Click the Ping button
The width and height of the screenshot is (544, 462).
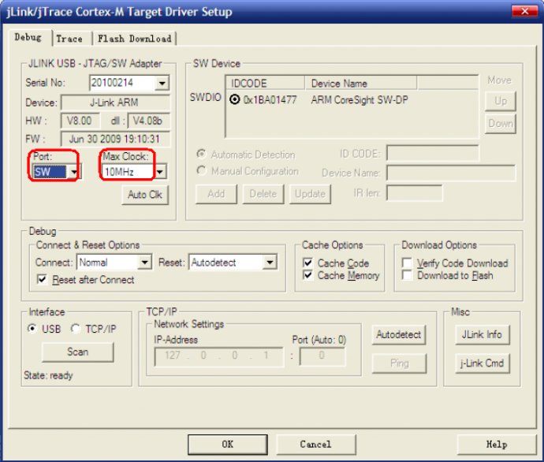click(399, 363)
